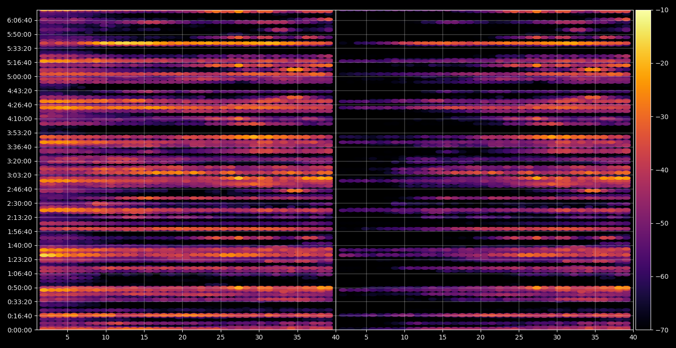Select the 2:13:20 y-axis tick label

click(x=20, y=218)
